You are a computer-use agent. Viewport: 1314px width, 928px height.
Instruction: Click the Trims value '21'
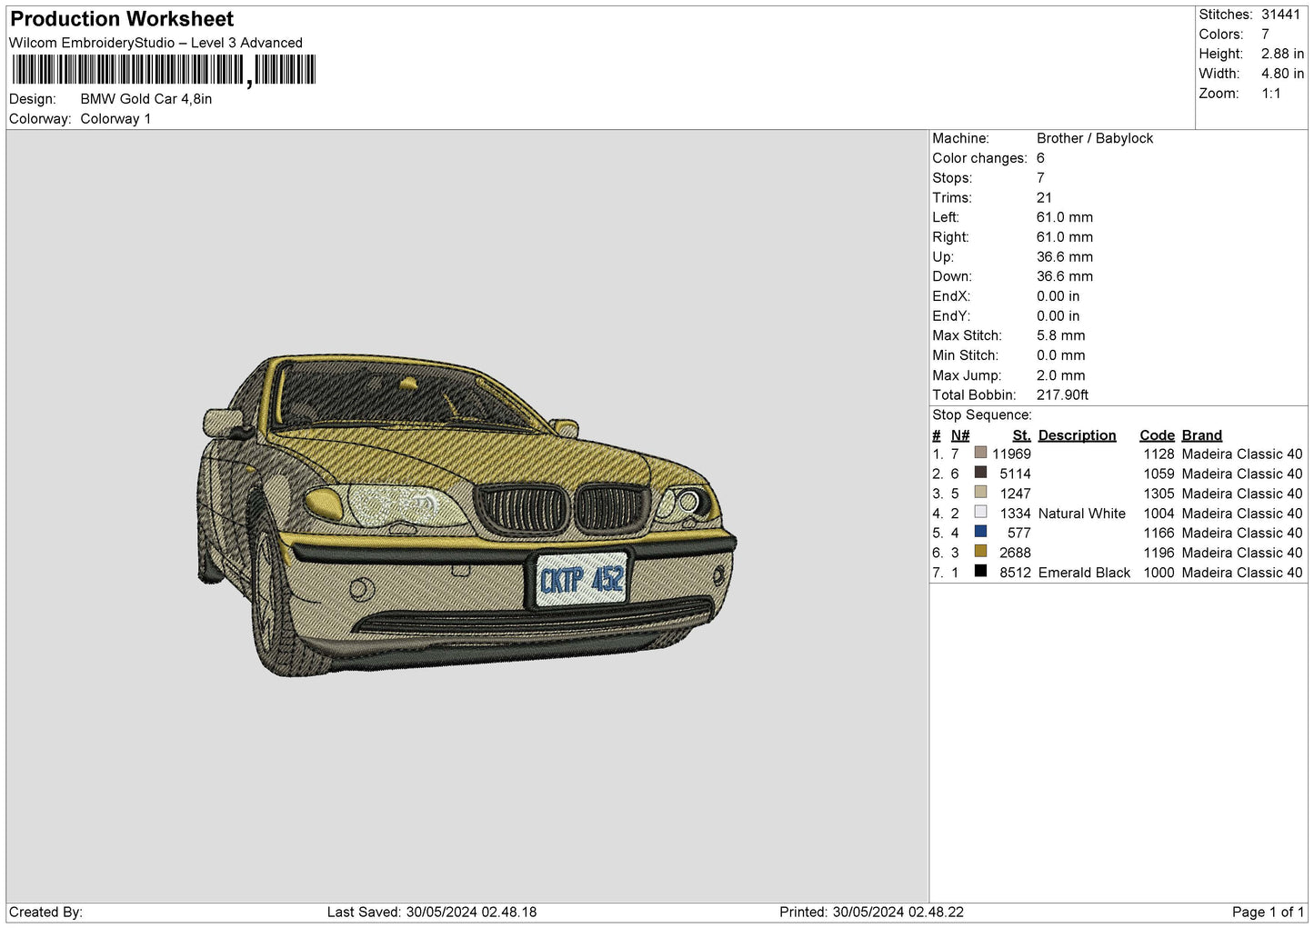coord(1044,198)
